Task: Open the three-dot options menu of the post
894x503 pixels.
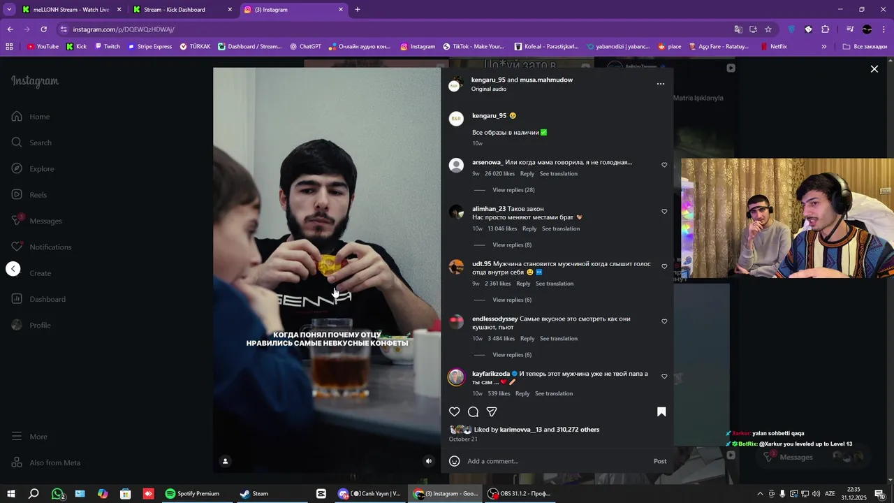Action: (x=661, y=84)
